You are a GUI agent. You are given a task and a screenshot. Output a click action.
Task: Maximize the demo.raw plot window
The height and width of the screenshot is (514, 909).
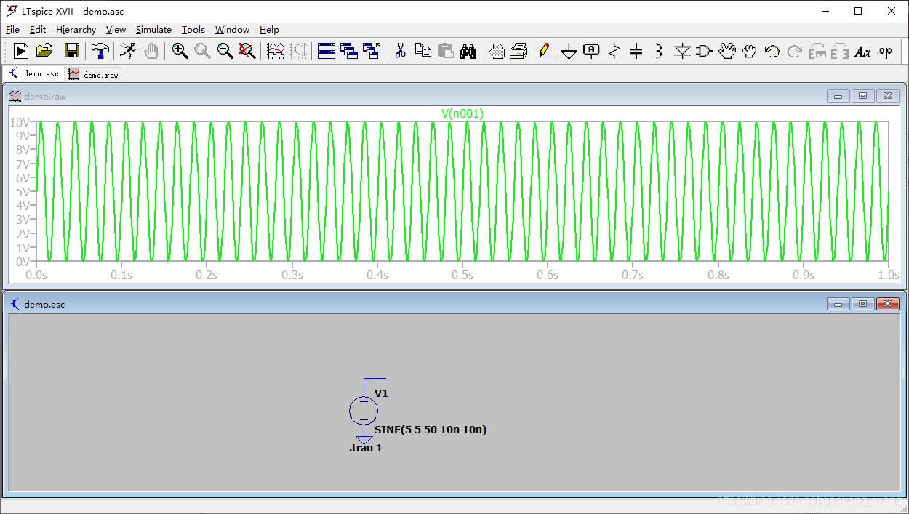pyautogui.click(x=862, y=96)
